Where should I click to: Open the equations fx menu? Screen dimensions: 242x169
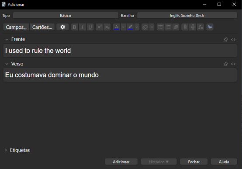click(201, 27)
